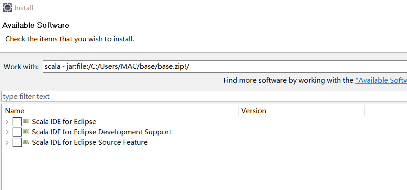The image size is (407, 190).
Task: Click the feature icon beside Scala IDE for Eclipse
Action: tap(26, 121)
